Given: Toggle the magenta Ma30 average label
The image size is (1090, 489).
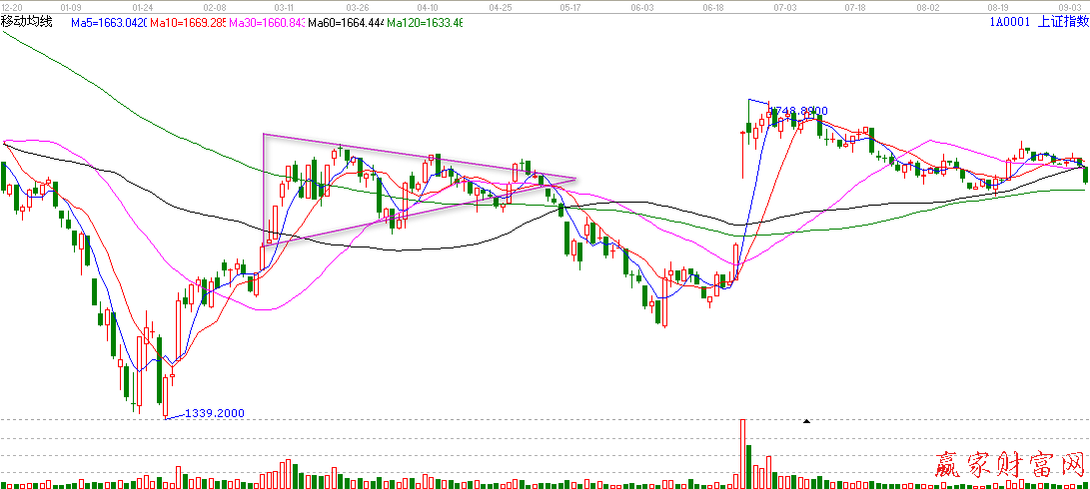Looking at the screenshot, I should coord(266,22).
